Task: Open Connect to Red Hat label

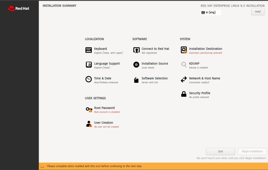Action: tap(155, 49)
